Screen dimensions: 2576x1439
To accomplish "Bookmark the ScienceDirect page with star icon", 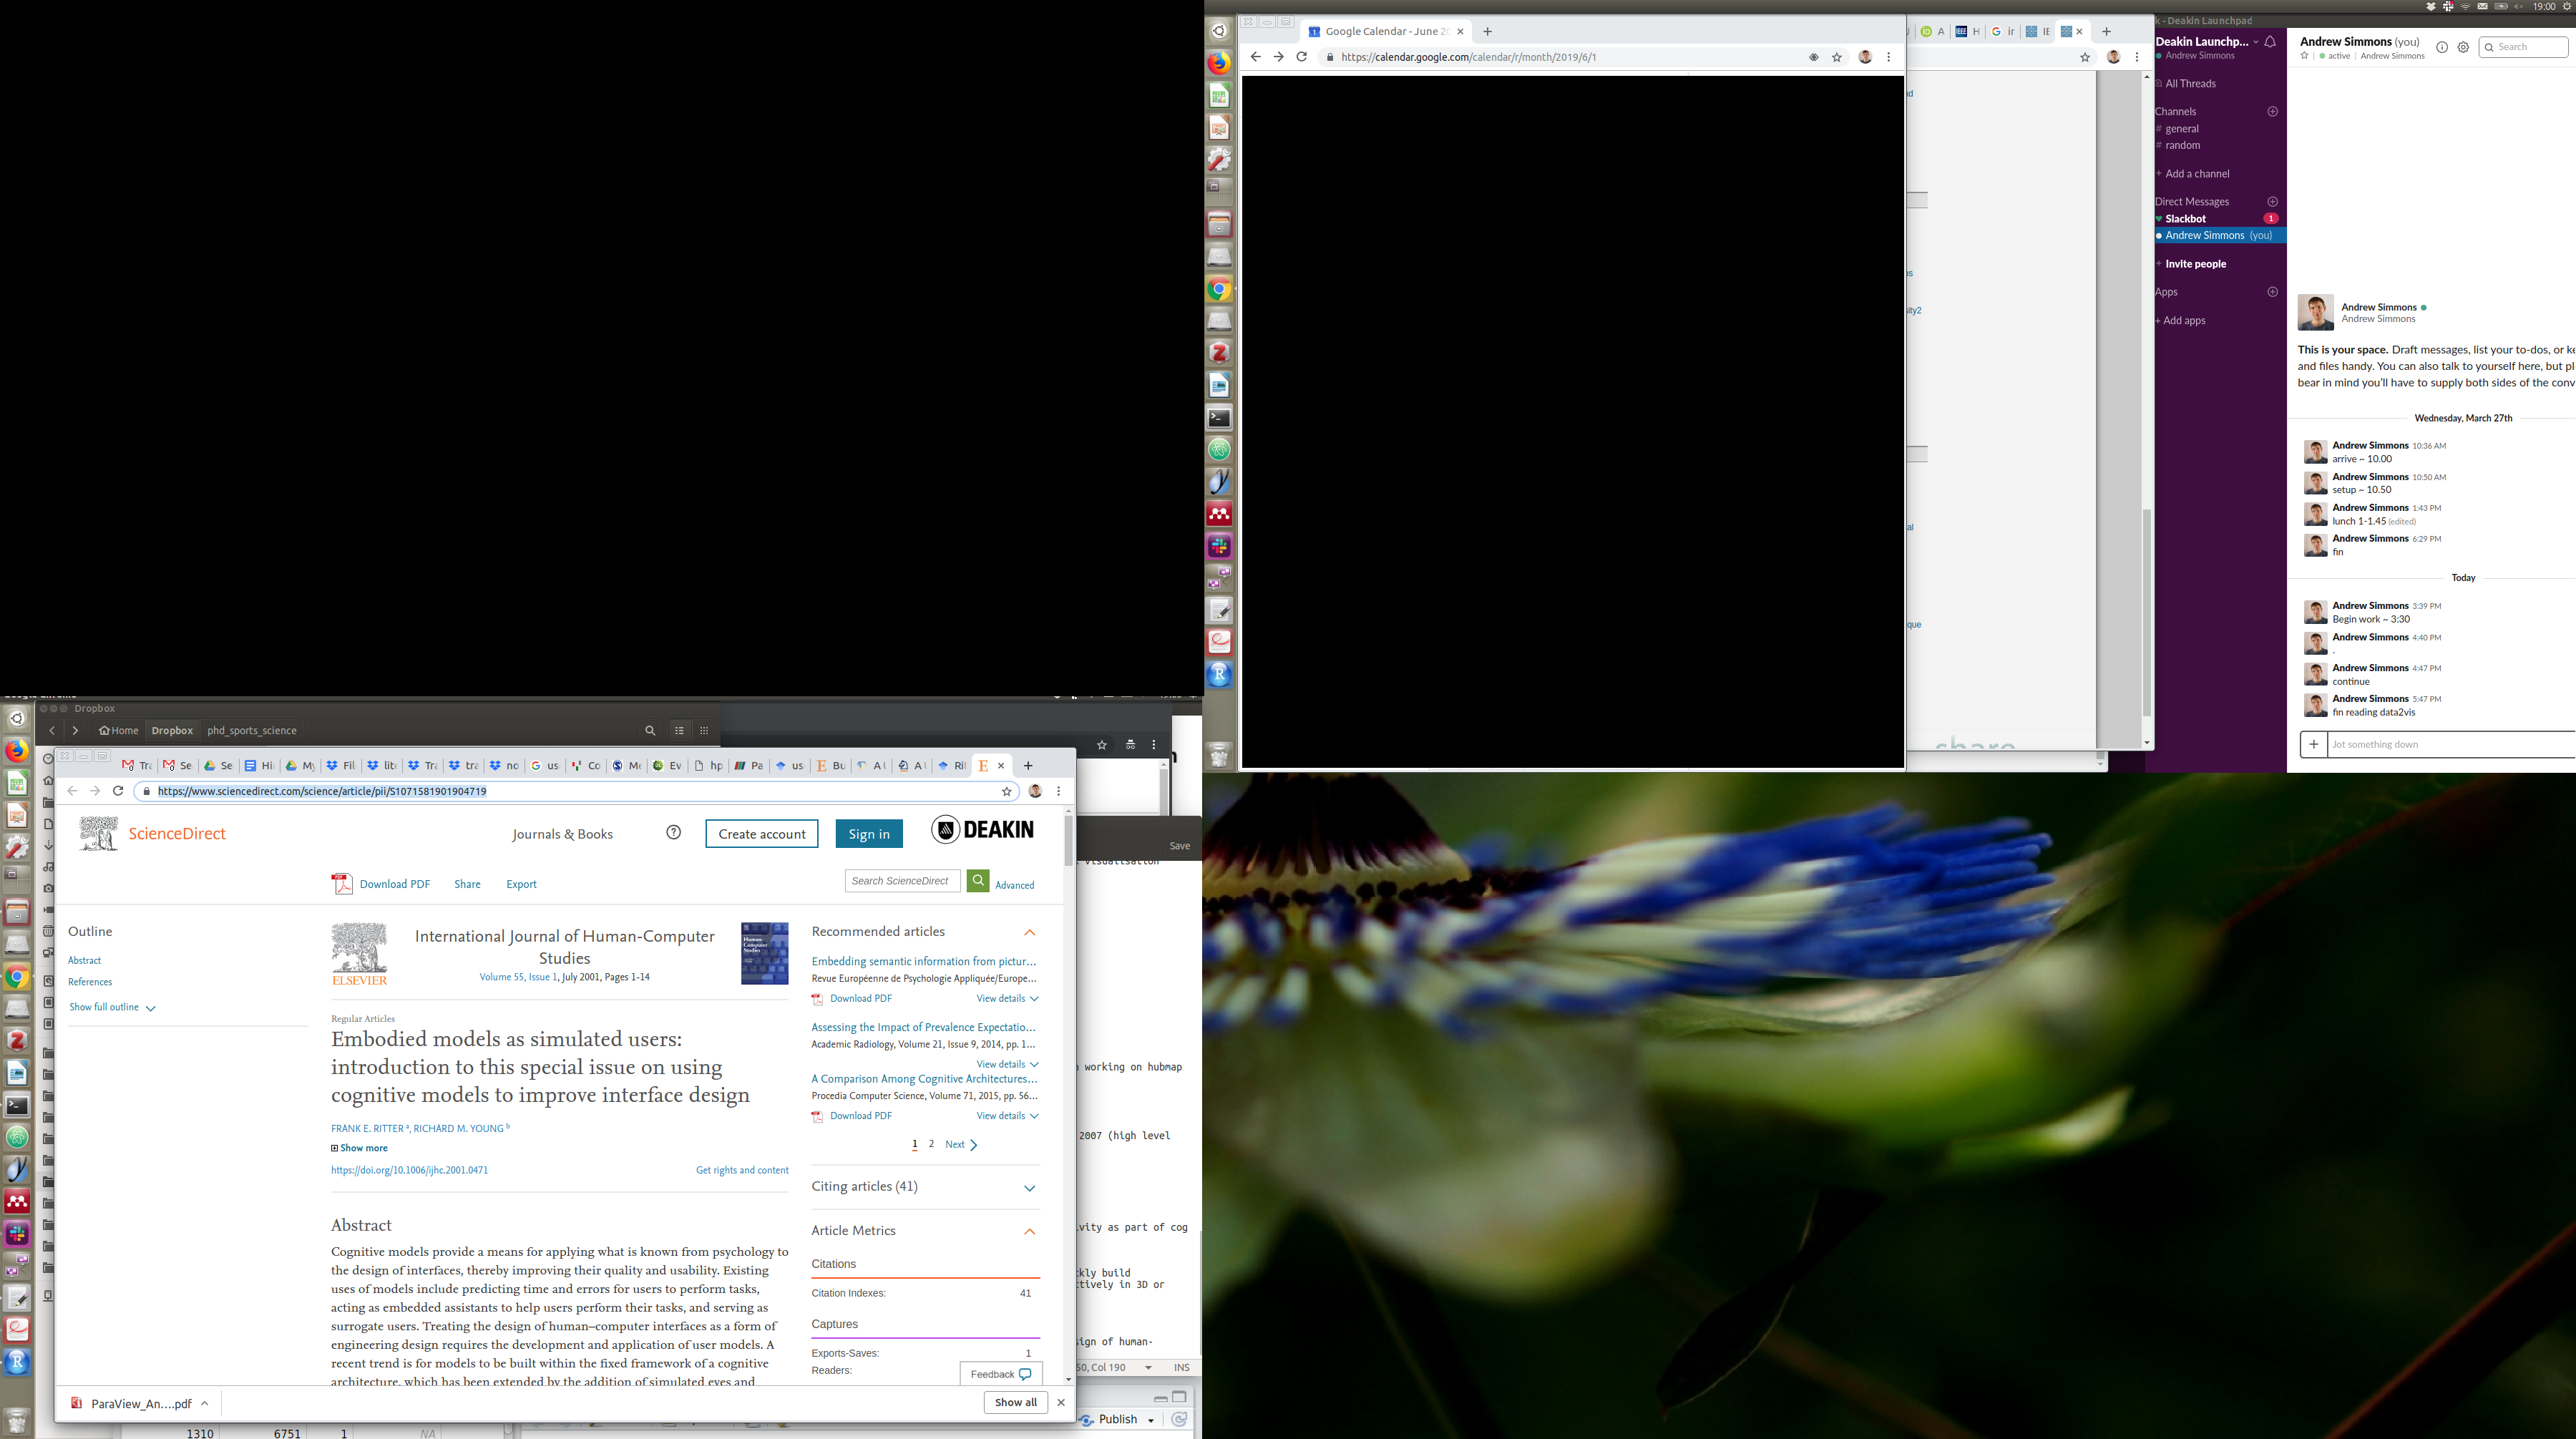I will 1007,791.
